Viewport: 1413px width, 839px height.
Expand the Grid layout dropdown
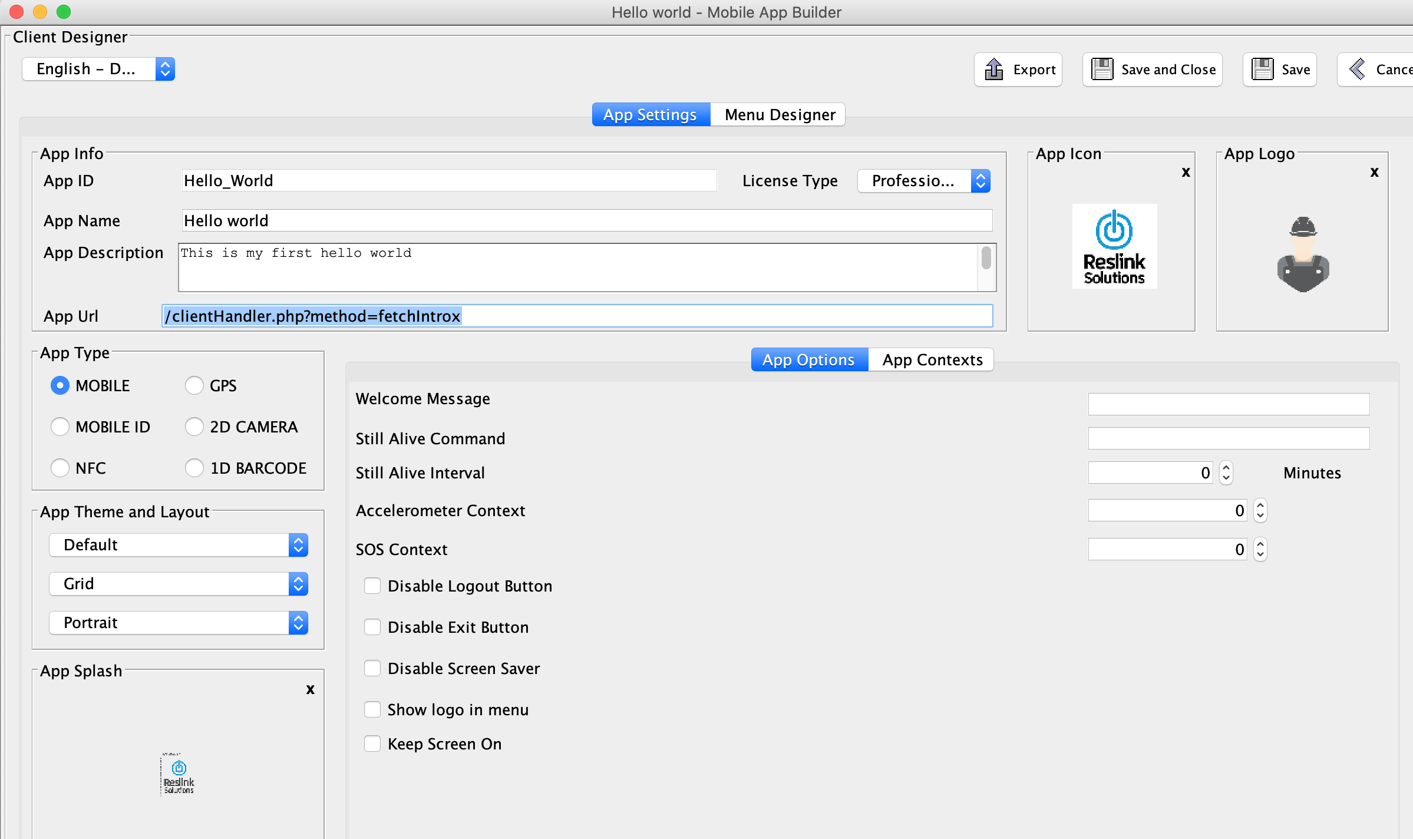pos(178,584)
